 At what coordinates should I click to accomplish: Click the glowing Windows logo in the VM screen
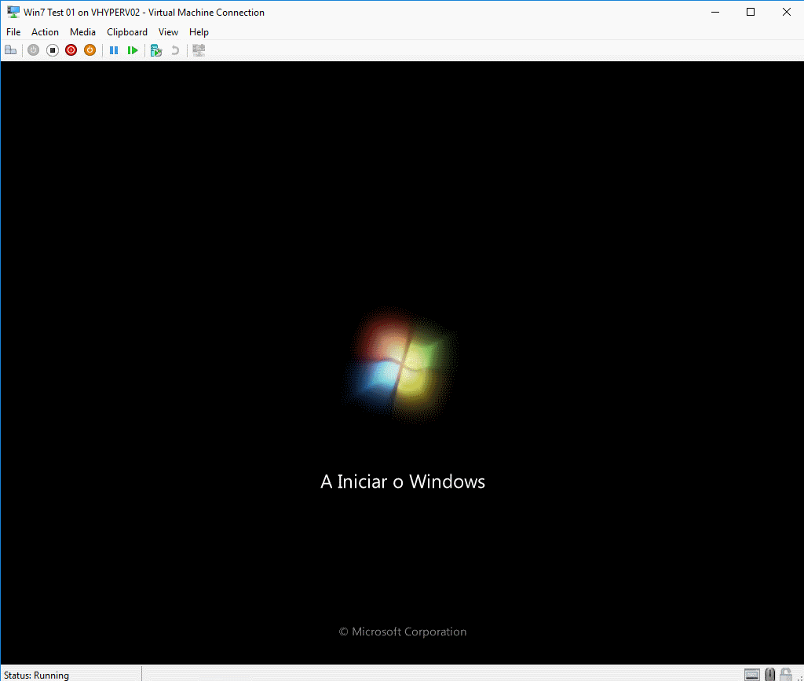tap(400, 365)
